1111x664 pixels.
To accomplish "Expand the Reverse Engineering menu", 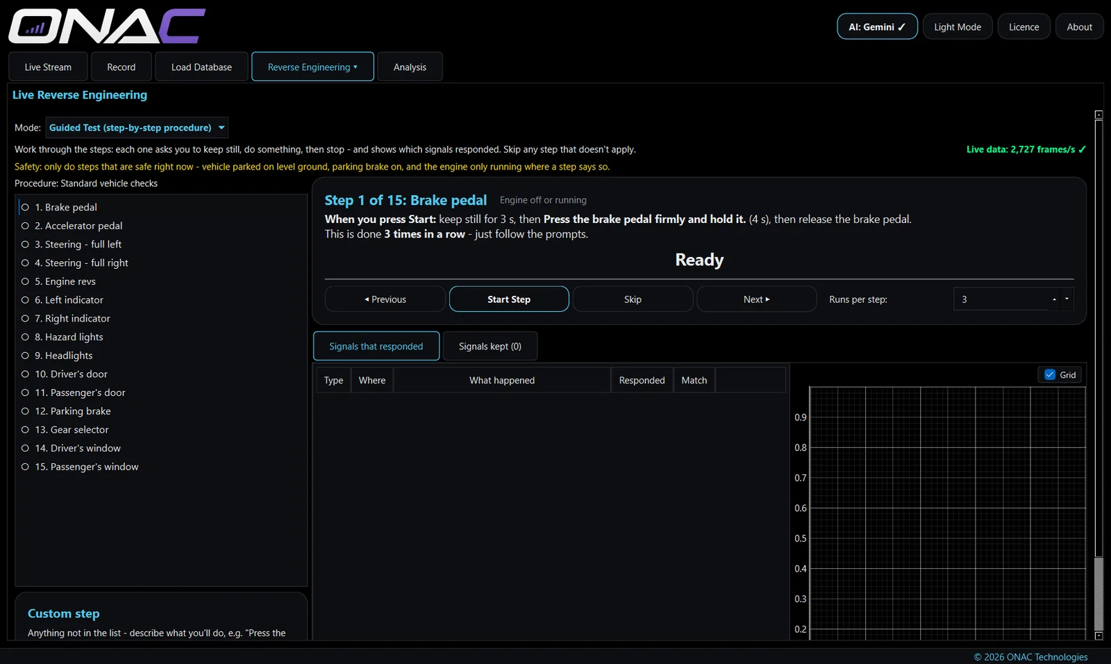I will pos(312,67).
